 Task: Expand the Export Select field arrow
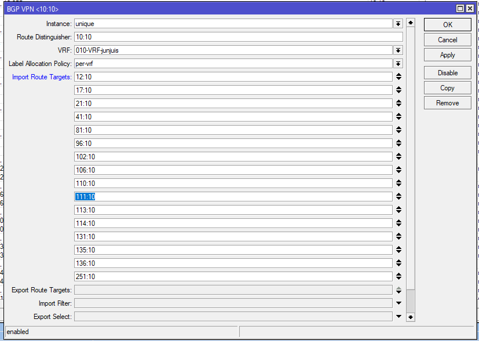tap(398, 317)
